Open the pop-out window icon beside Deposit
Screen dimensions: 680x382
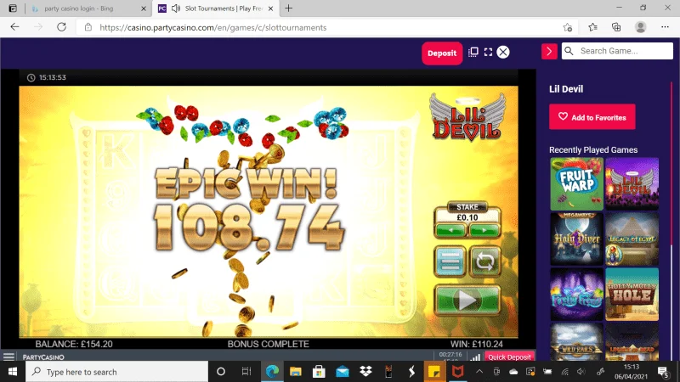pyautogui.click(x=473, y=52)
